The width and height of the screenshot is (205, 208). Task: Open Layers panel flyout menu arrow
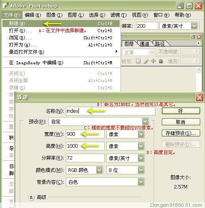[199, 43]
